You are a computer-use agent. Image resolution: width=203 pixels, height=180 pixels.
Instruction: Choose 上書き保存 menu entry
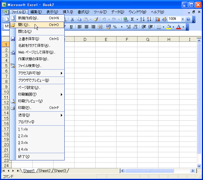pyautogui.click(x=37, y=39)
